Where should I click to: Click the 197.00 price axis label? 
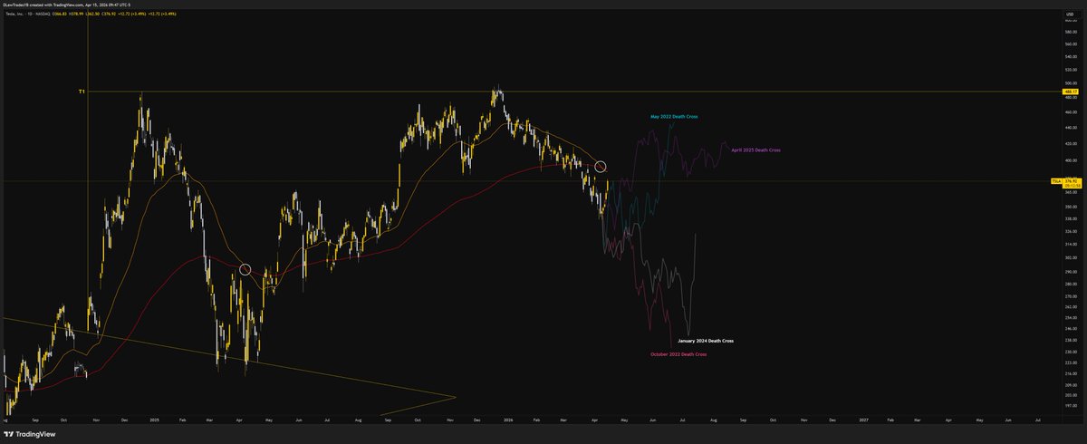click(1073, 405)
